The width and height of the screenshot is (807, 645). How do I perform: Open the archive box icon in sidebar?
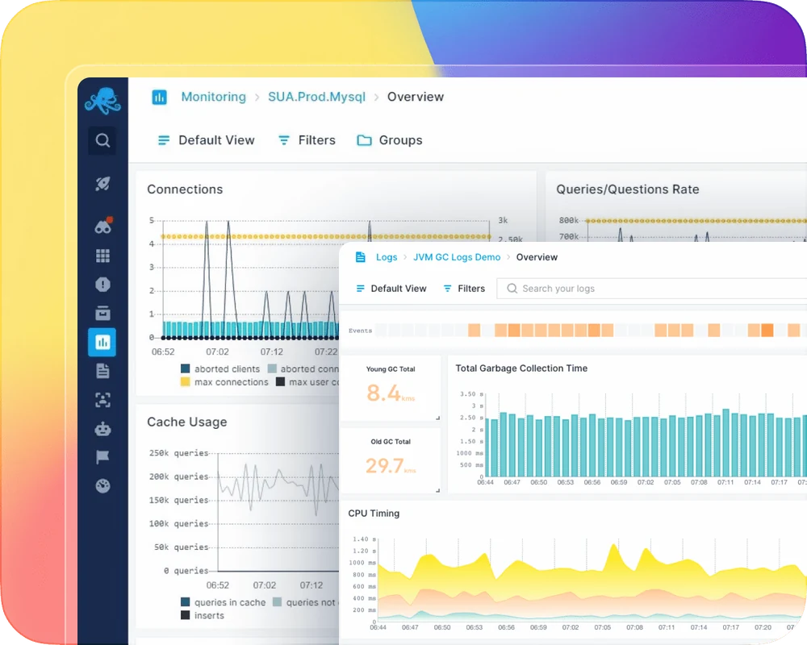103,313
